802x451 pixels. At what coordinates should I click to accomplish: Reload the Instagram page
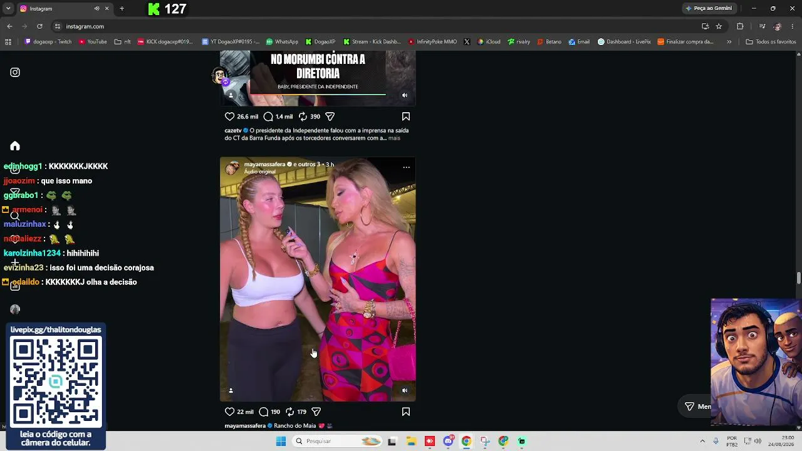click(x=39, y=26)
